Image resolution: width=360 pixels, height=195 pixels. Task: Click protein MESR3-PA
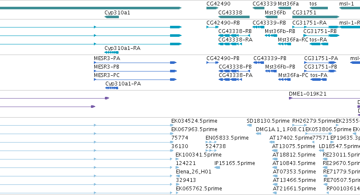point(107,58)
